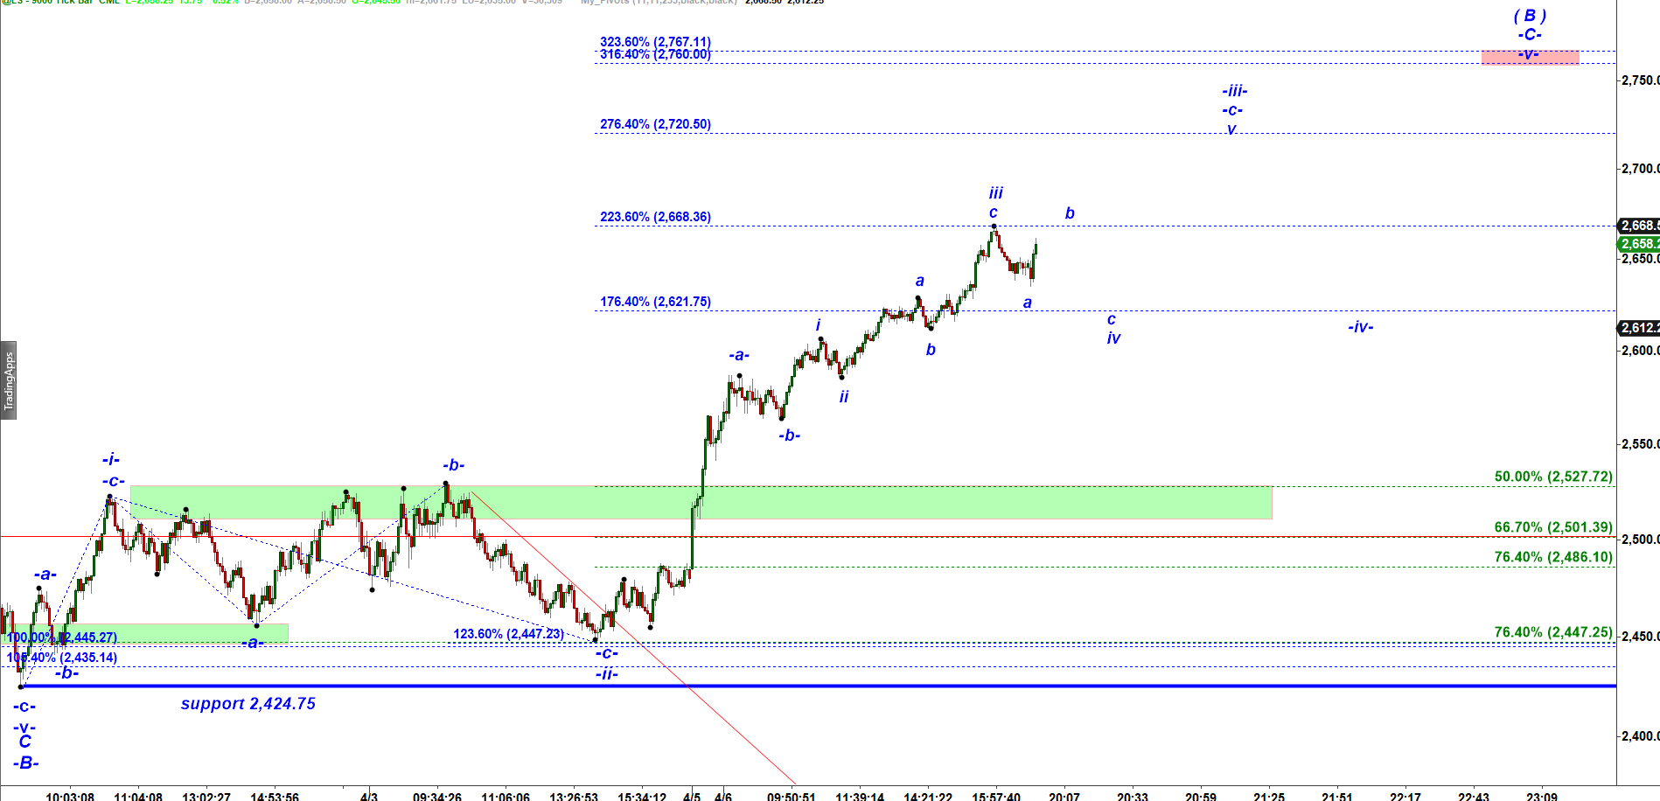Select the ( B ) wave label
This screenshot has height=801, width=1660.
tap(1530, 16)
